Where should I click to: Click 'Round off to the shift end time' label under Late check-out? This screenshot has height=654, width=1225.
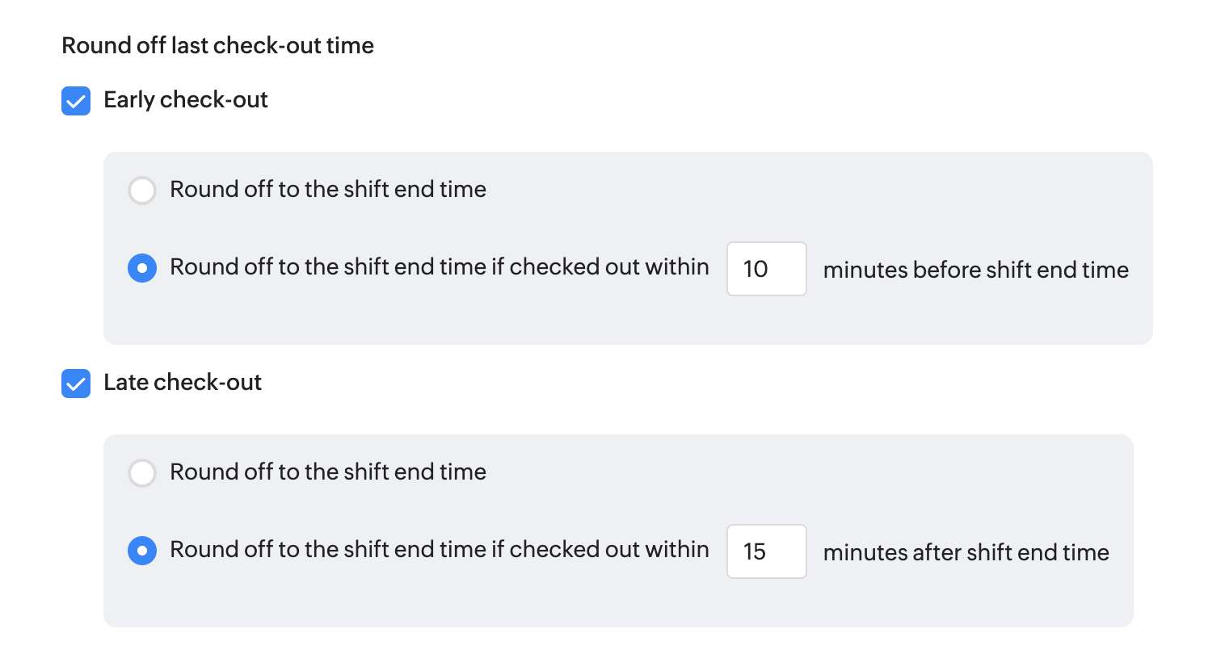(328, 472)
